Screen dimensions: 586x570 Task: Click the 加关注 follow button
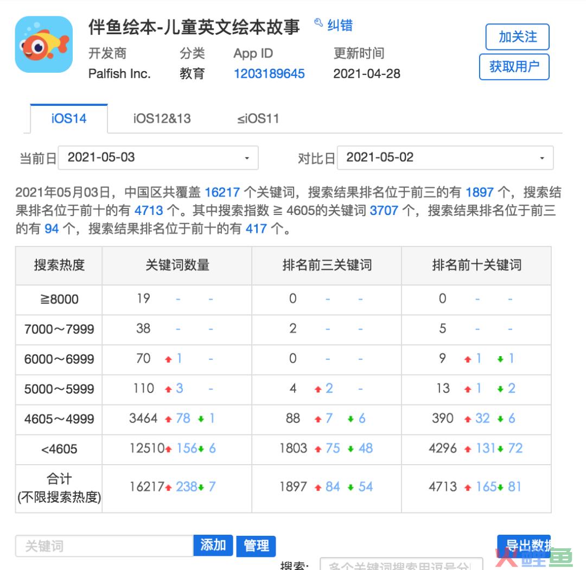click(x=517, y=37)
